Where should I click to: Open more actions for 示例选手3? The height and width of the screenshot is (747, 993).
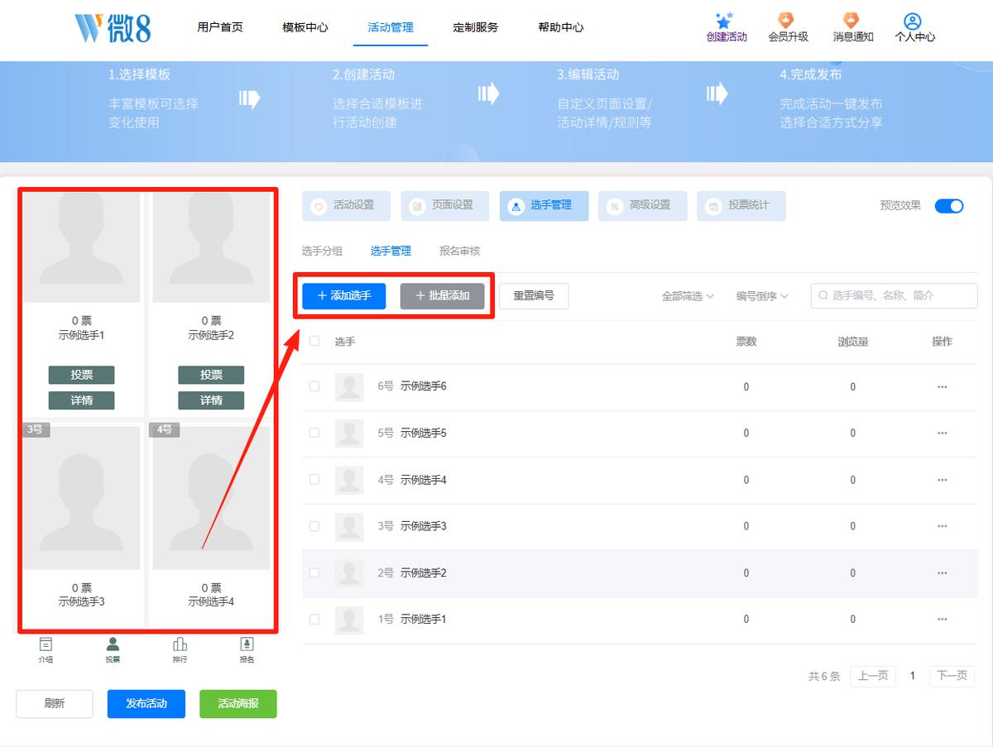click(942, 526)
